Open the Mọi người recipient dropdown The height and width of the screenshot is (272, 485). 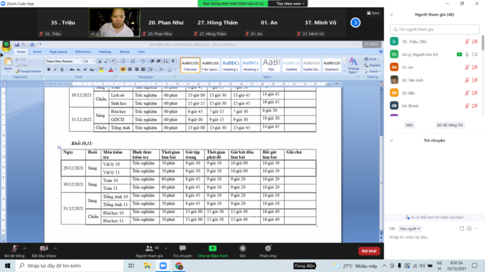410,229
